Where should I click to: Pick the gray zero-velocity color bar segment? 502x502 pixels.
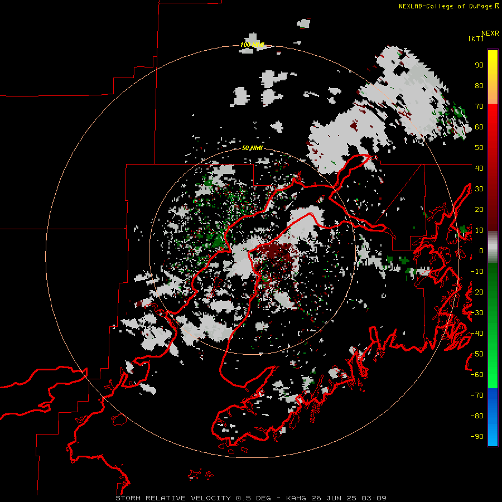tap(493, 247)
